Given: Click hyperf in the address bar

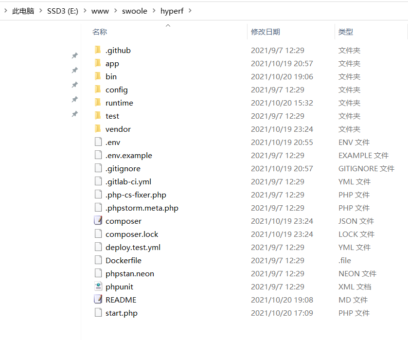Looking at the screenshot, I should pyautogui.click(x=172, y=11).
